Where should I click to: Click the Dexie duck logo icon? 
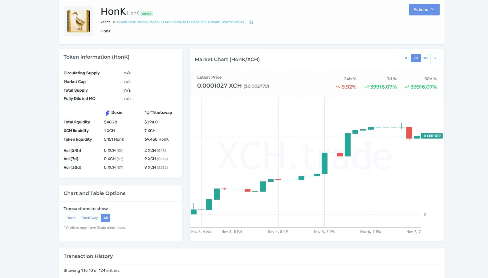108,113
